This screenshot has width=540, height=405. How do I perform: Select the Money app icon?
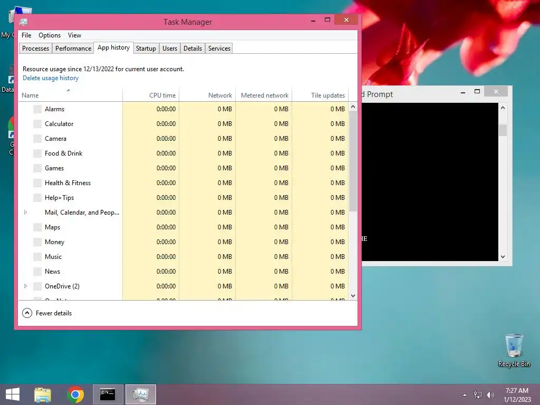pyautogui.click(x=37, y=242)
